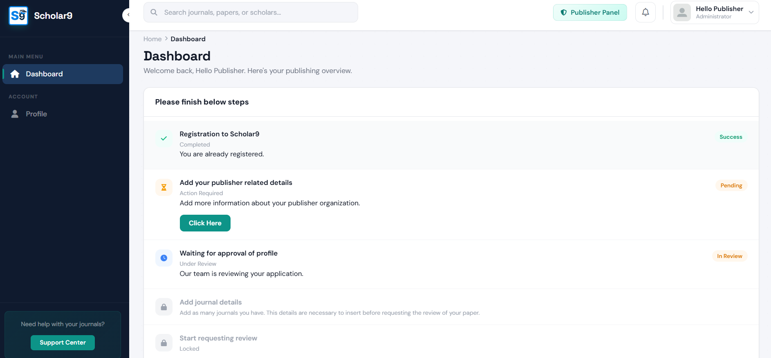Screen dimensions: 771x358
Task: Click 'Under Review' status text
Action: tap(198, 264)
